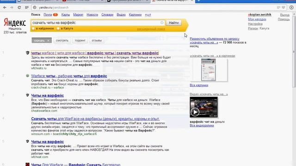Open the Почта menu link

click(x=48, y=15)
